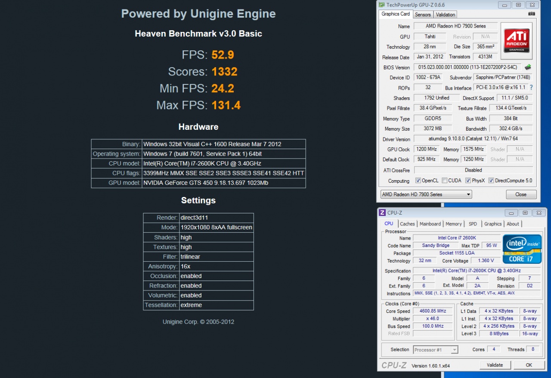Click the Bus Interface question mark help icon
Image resolution: width=551 pixels, height=378 pixels.
tap(531, 87)
